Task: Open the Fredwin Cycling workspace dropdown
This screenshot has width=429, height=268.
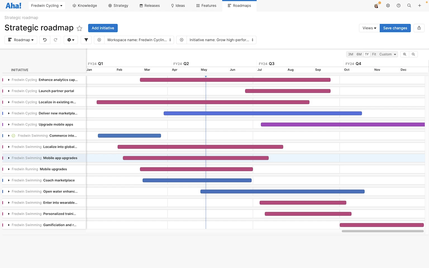Action: coord(47,6)
